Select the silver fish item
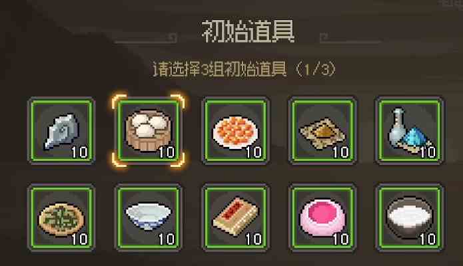 61,131
